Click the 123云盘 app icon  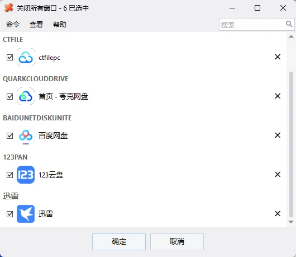click(x=26, y=175)
